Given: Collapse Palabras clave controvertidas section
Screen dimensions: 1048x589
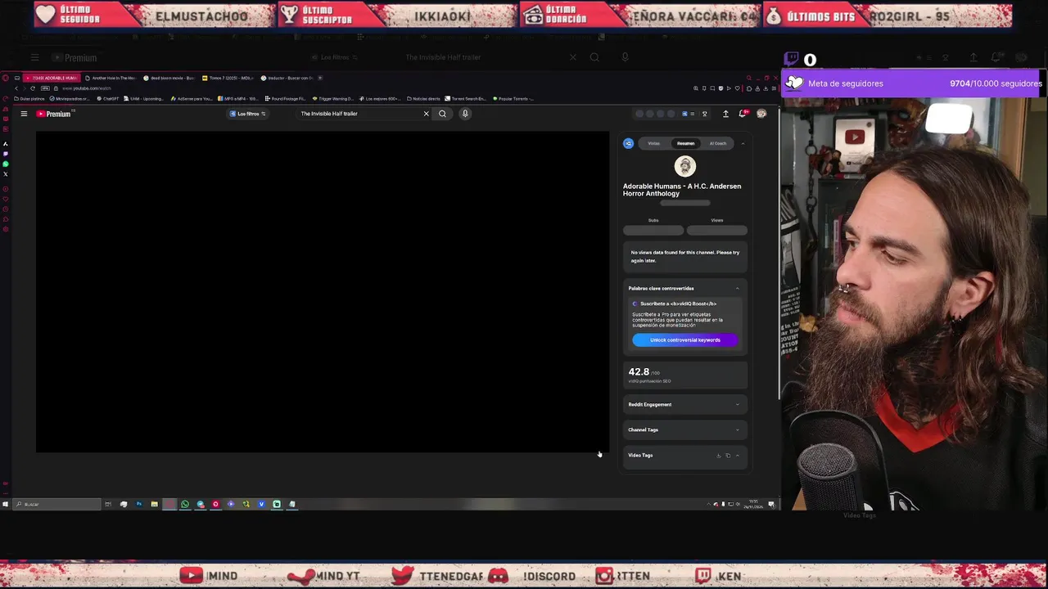Looking at the screenshot, I should point(737,288).
